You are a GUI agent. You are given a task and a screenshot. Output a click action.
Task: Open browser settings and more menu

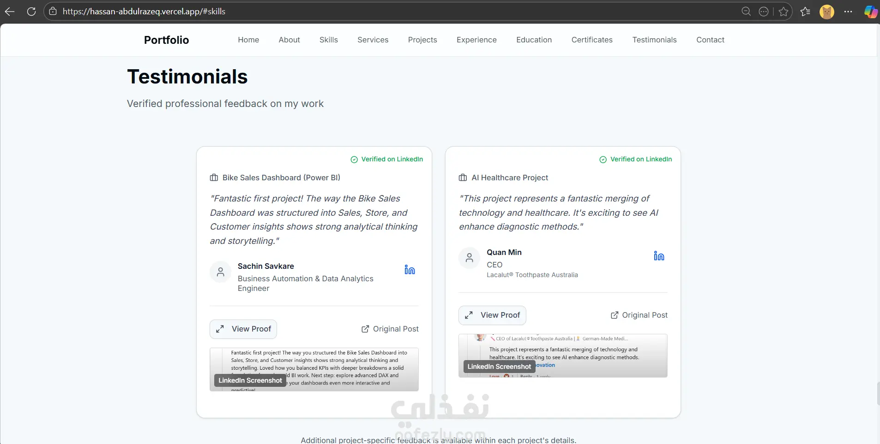(848, 12)
